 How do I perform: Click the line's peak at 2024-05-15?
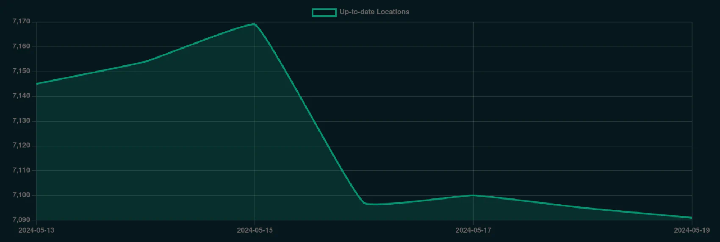pyautogui.click(x=255, y=24)
